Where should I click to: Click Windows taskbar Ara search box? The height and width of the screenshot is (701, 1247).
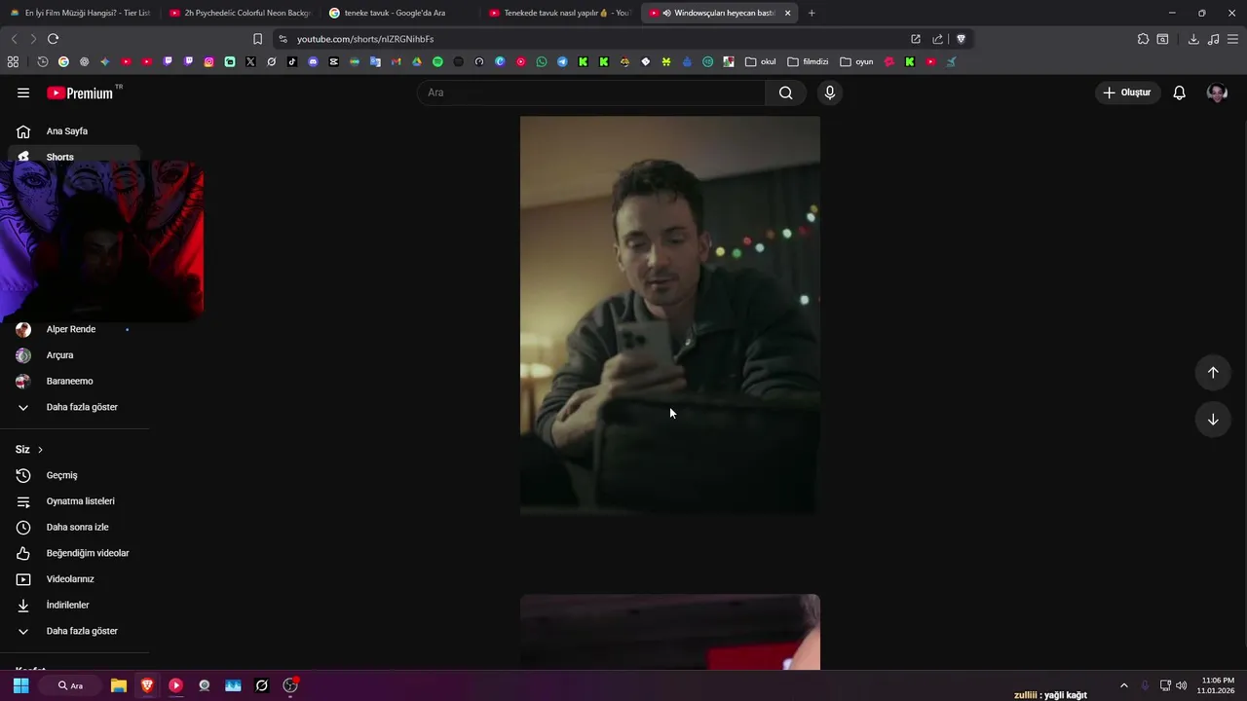coord(71,685)
